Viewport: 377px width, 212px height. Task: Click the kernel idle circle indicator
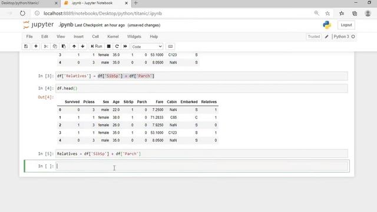(x=353, y=37)
